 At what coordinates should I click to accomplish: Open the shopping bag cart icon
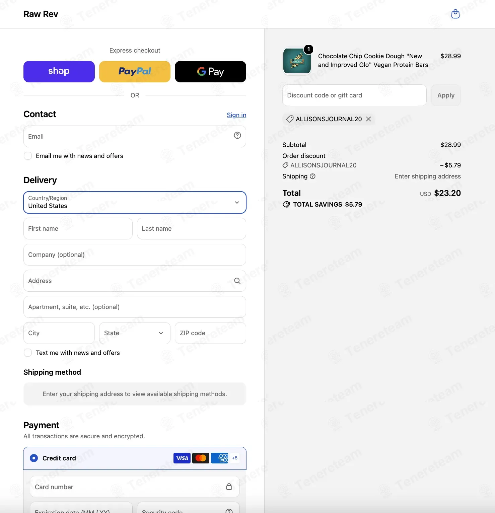coord(455,14)
